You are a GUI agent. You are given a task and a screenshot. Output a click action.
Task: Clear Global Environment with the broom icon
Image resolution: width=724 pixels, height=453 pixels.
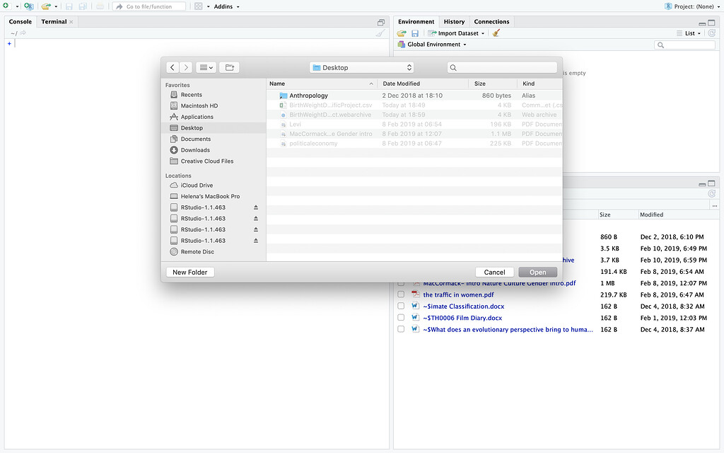coord(495,33)
